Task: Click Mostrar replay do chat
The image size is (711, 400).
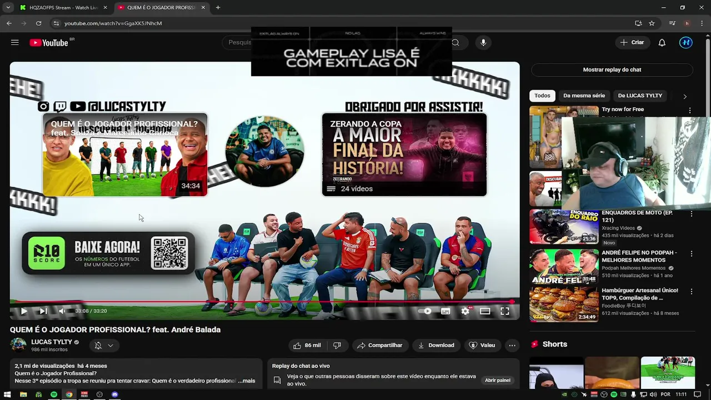Action: pyautogui.click(x=612, y=70)
